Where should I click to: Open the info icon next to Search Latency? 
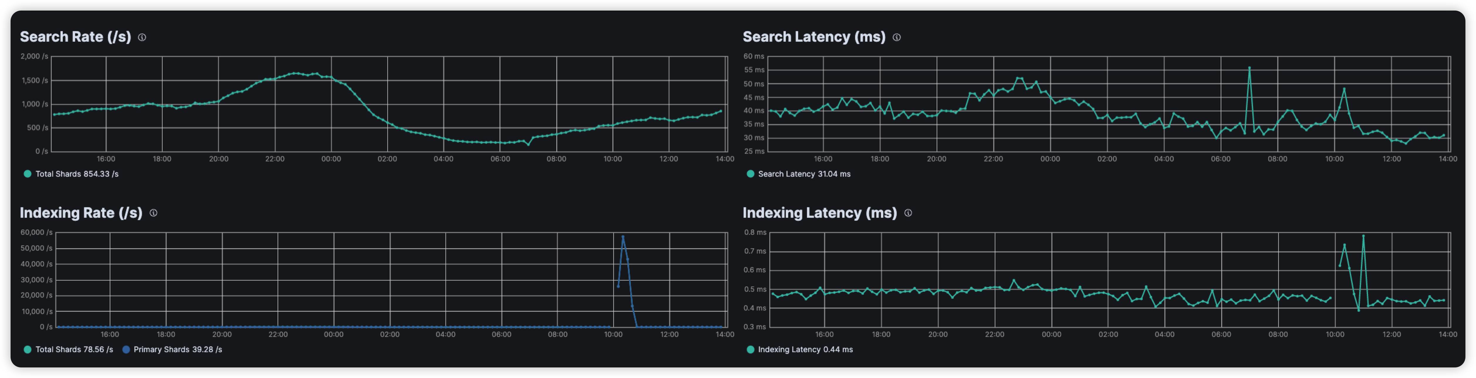pos(897,37)
